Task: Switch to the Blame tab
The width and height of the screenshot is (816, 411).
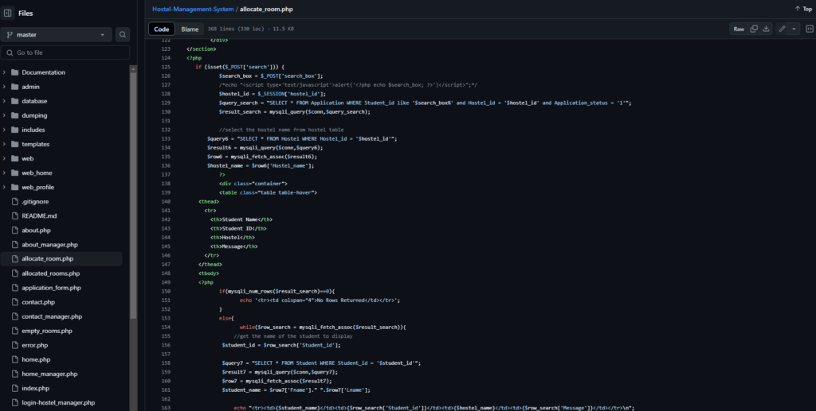Action: pos(190,29)
